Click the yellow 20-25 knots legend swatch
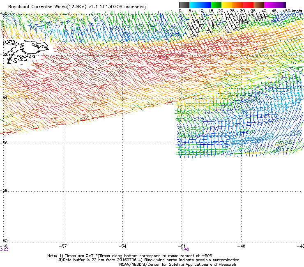304x267 pixels. click(227, 5)
